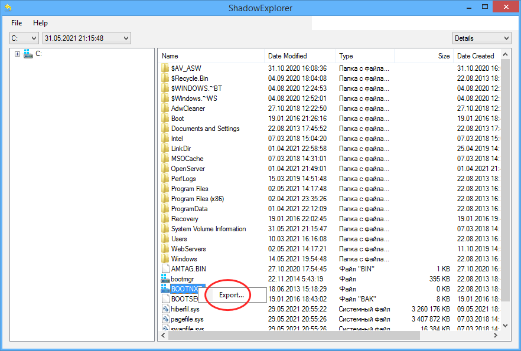Click the Program Files (x86) folder icon
The width and height of the screenshot is (521, 351).
pyautogui.click(x=165, y=199)
